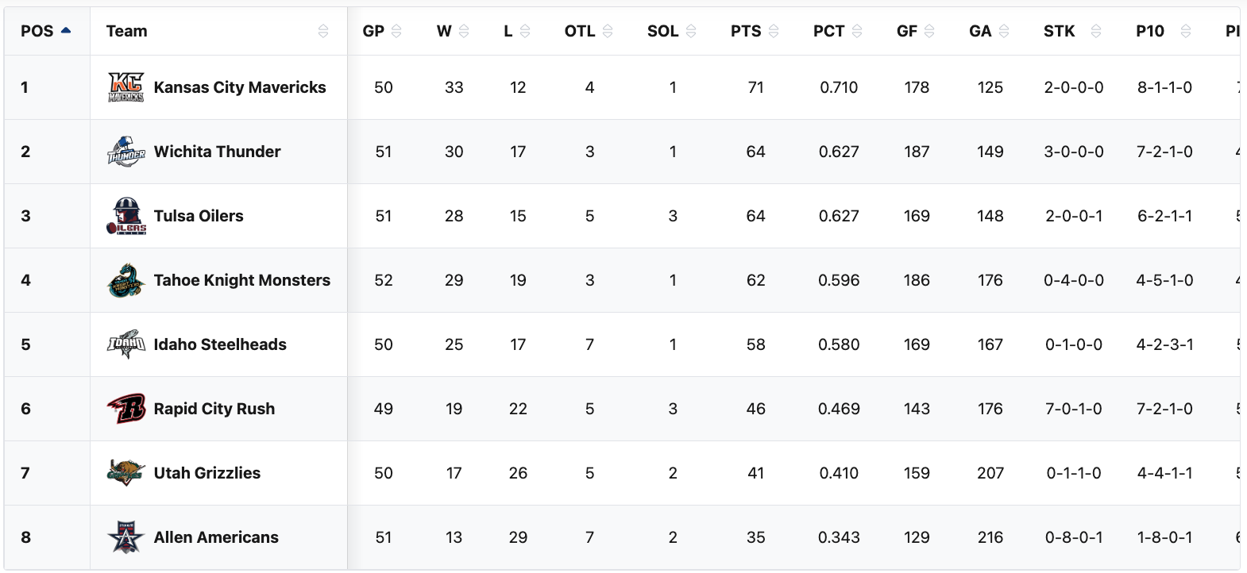The image size is (1247, 573).
Task: Click the Wichita Thunder team logo
Action: [125, 152]
